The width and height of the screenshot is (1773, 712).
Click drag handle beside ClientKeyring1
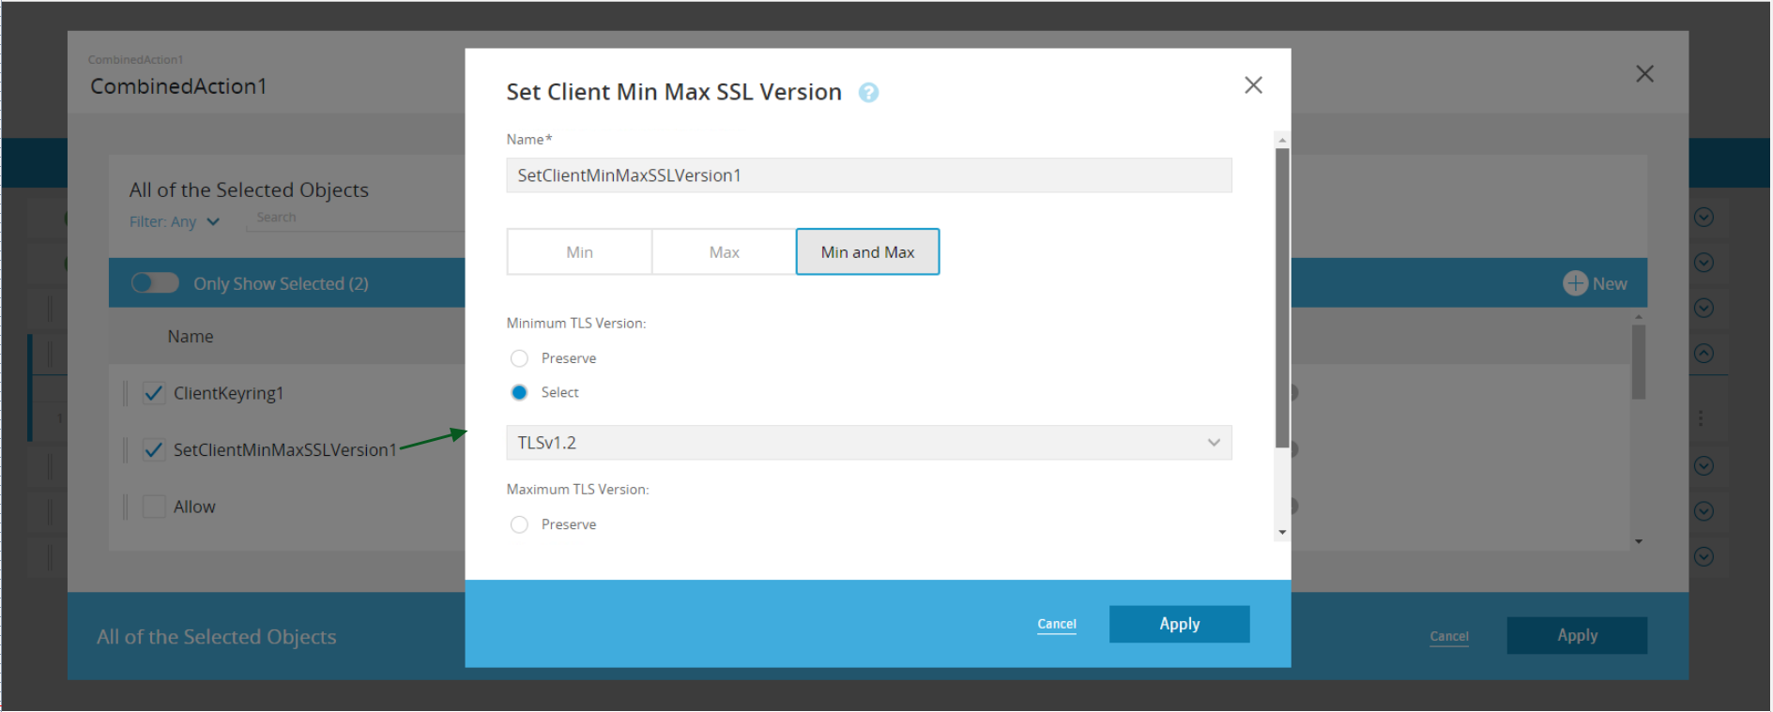click(126, 394)
